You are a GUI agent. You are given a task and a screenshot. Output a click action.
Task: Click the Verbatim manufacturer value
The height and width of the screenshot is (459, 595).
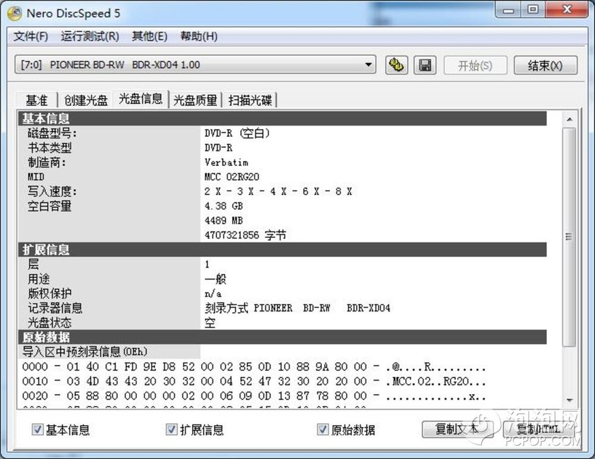tap(227, 162)
